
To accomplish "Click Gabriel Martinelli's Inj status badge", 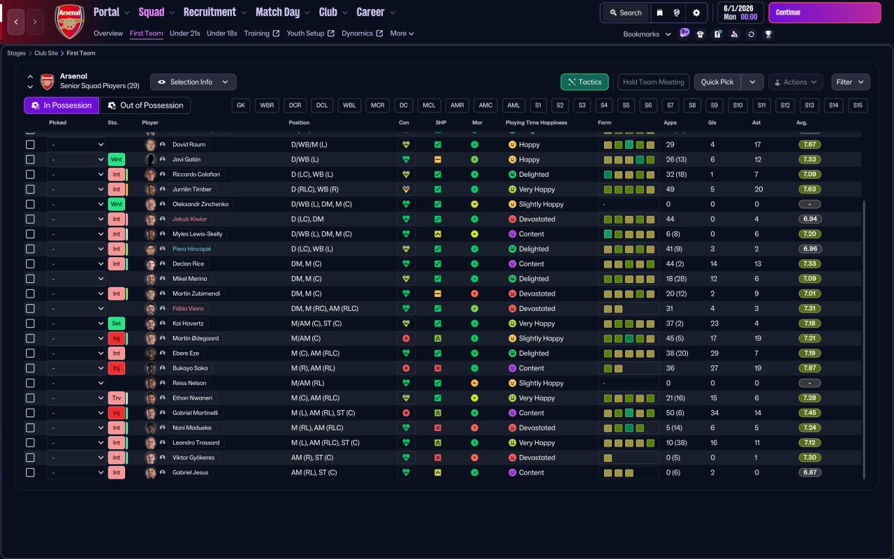I will click(x=116, y=413).
